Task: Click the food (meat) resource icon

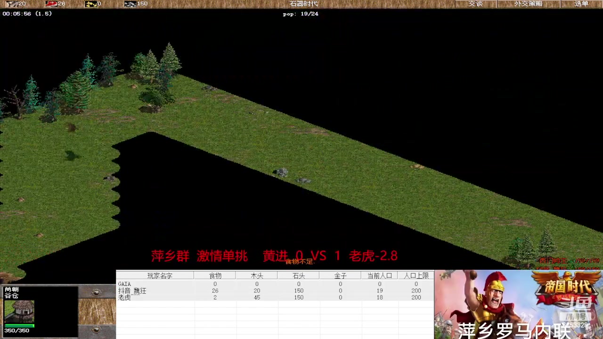Action: [x=51, y=4]
